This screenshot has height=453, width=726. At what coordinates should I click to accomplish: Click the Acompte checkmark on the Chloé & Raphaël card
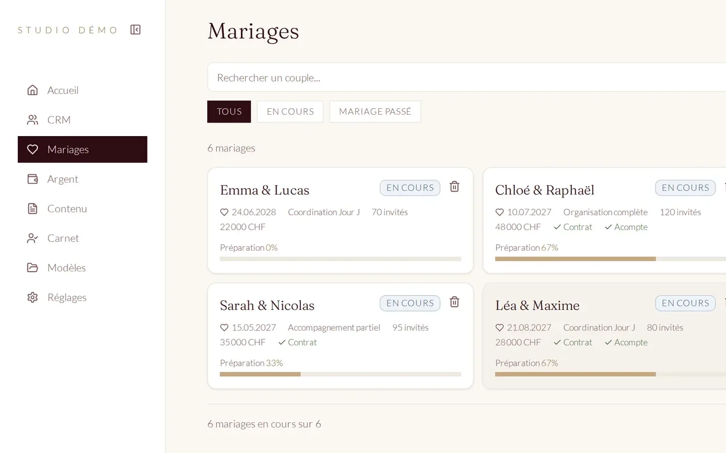[x=608, y=226]
